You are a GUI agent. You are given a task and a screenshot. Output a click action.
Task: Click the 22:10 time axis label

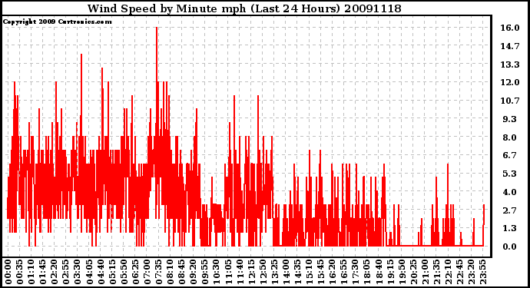(448, 272)
